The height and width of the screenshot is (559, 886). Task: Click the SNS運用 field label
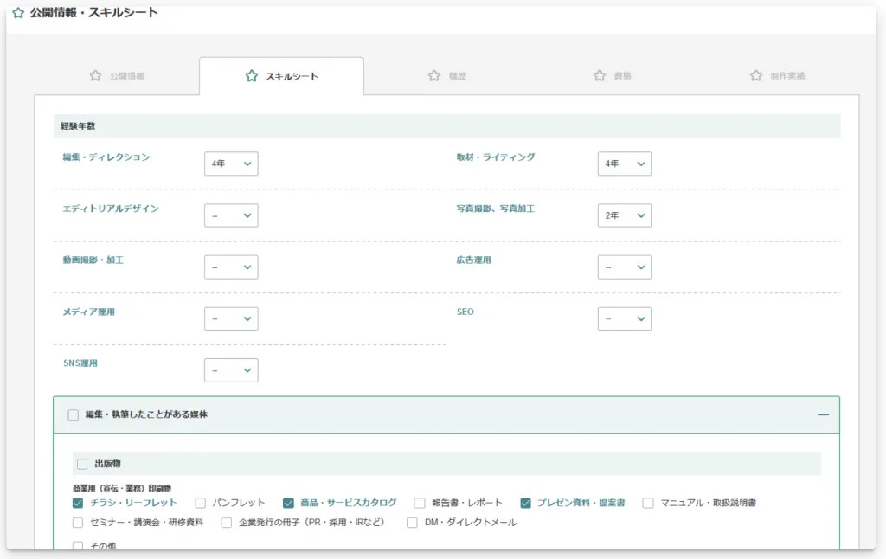click(x=80, y=363)
